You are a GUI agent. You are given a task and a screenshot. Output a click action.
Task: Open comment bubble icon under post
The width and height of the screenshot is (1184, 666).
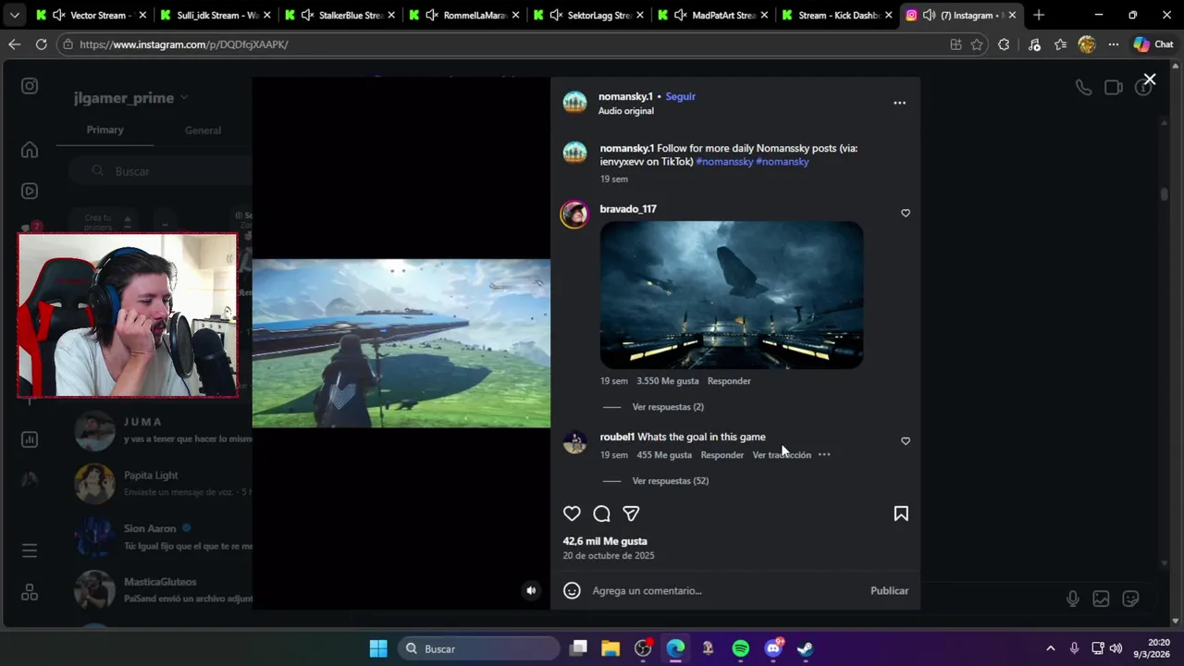pos(601,513)
